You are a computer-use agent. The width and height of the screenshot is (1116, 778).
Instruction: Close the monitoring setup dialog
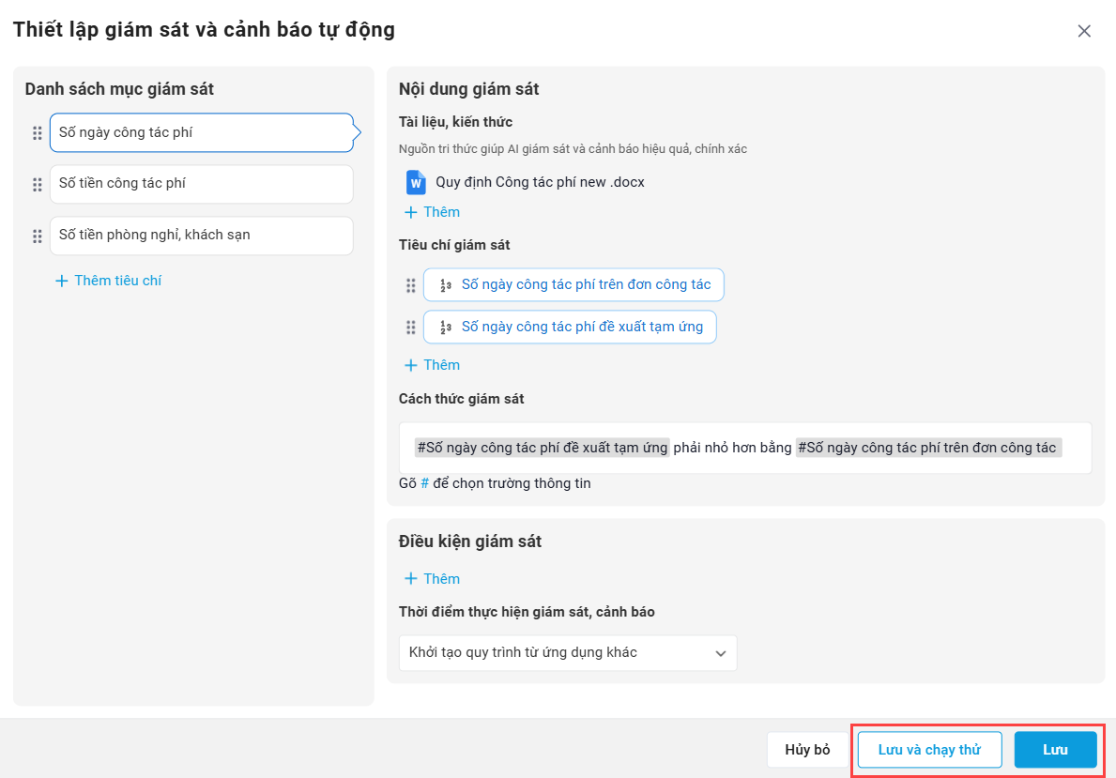coord(1084,31)
